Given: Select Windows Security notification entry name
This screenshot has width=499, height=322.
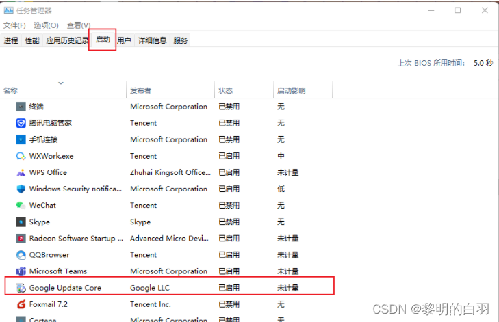Looking at the screenshot, I should pyautogui.click(x=75, y=189).
